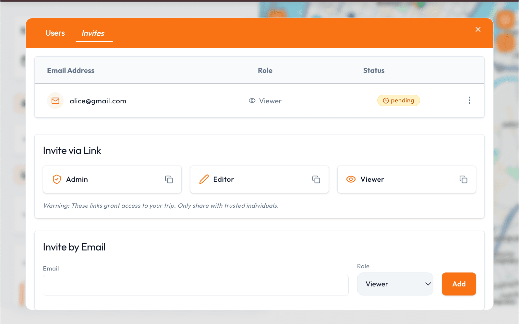Focus the Email input field
This screenshot has width=519, height=324.
tap(196, 285)
